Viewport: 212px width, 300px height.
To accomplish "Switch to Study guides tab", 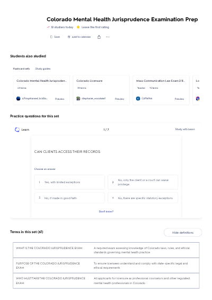I will [43, 68].
